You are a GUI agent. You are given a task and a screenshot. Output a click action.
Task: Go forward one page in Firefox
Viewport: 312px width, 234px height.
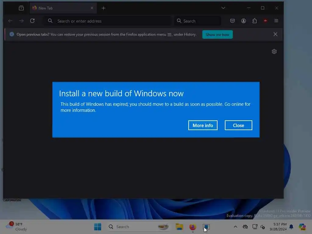pyautogui.click(x=21, y=21)
